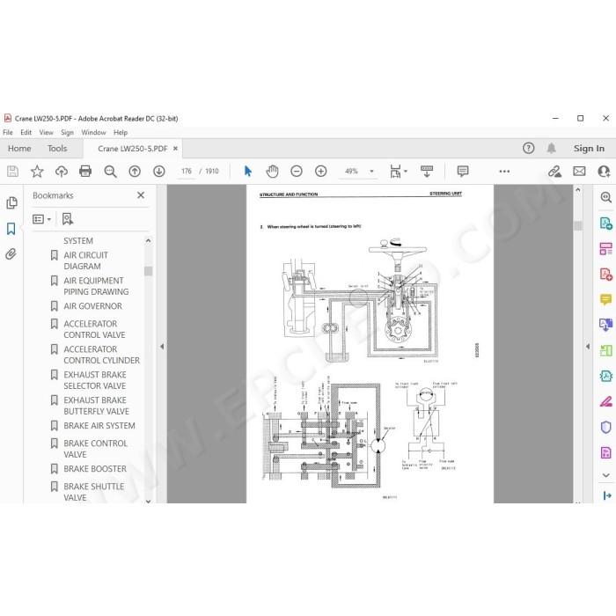
Task: Open the File menu
Action: 8,132
